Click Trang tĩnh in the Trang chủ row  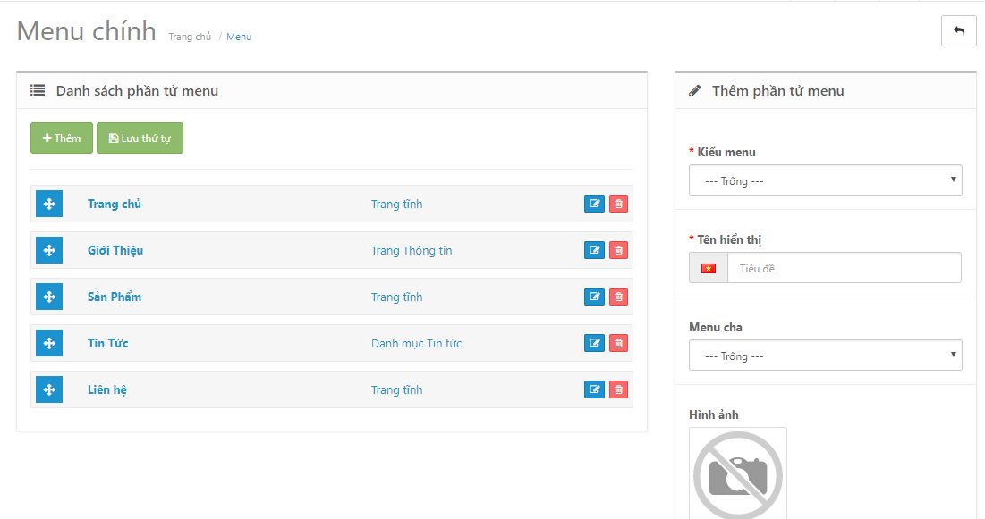[396, 204]
